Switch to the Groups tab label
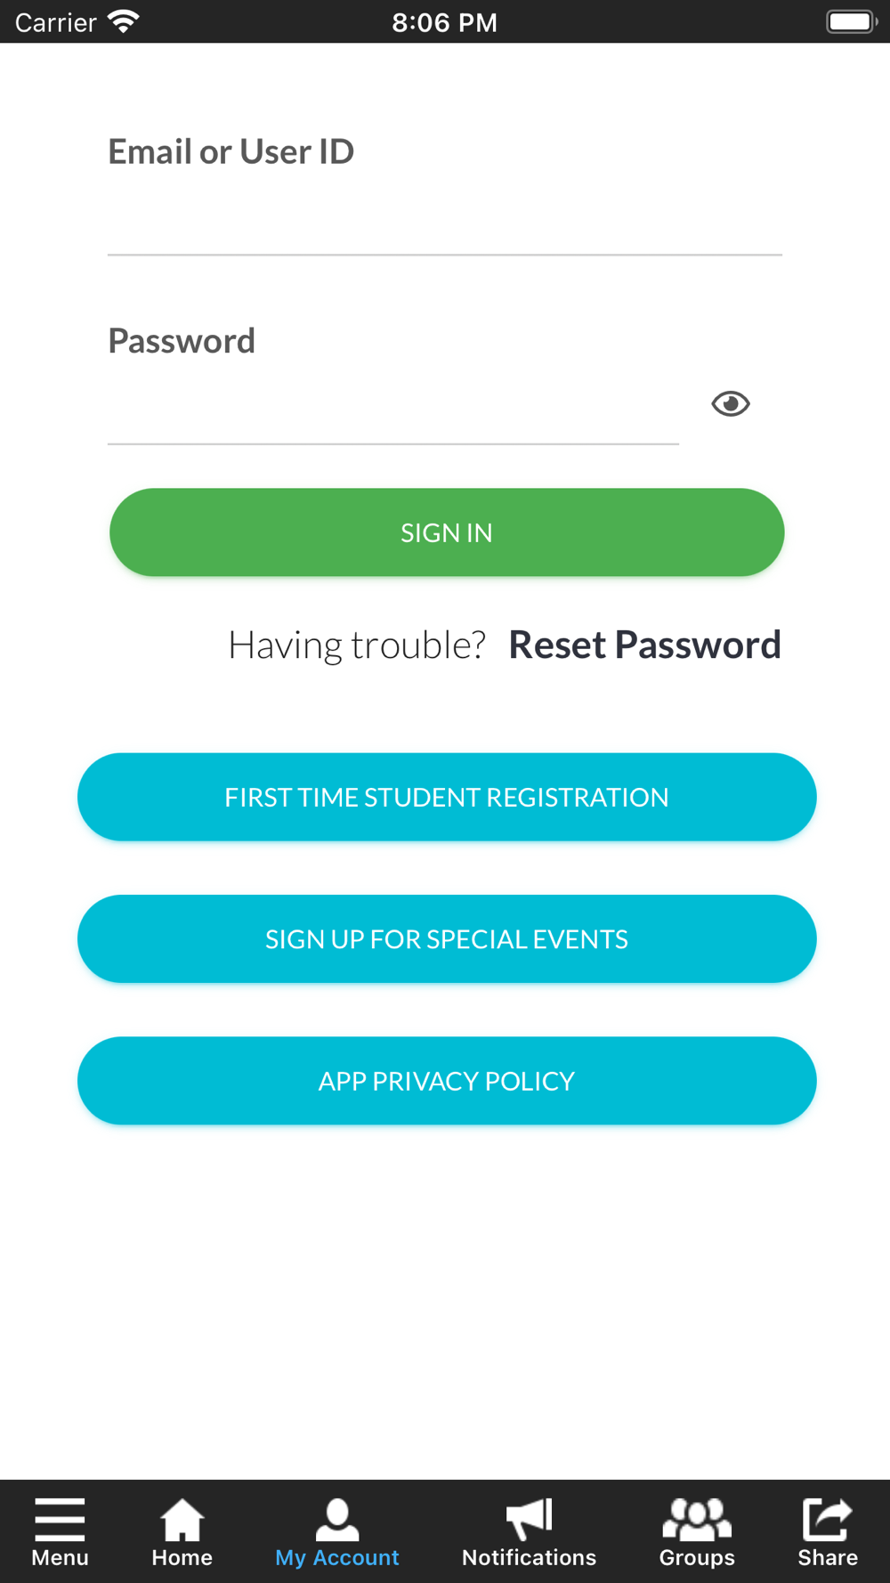This screenshot has height=1583, width=890. pos(697,1557)
